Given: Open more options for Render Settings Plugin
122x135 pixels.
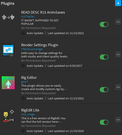Looking at the screenshot, I should [x=118, y=55].
